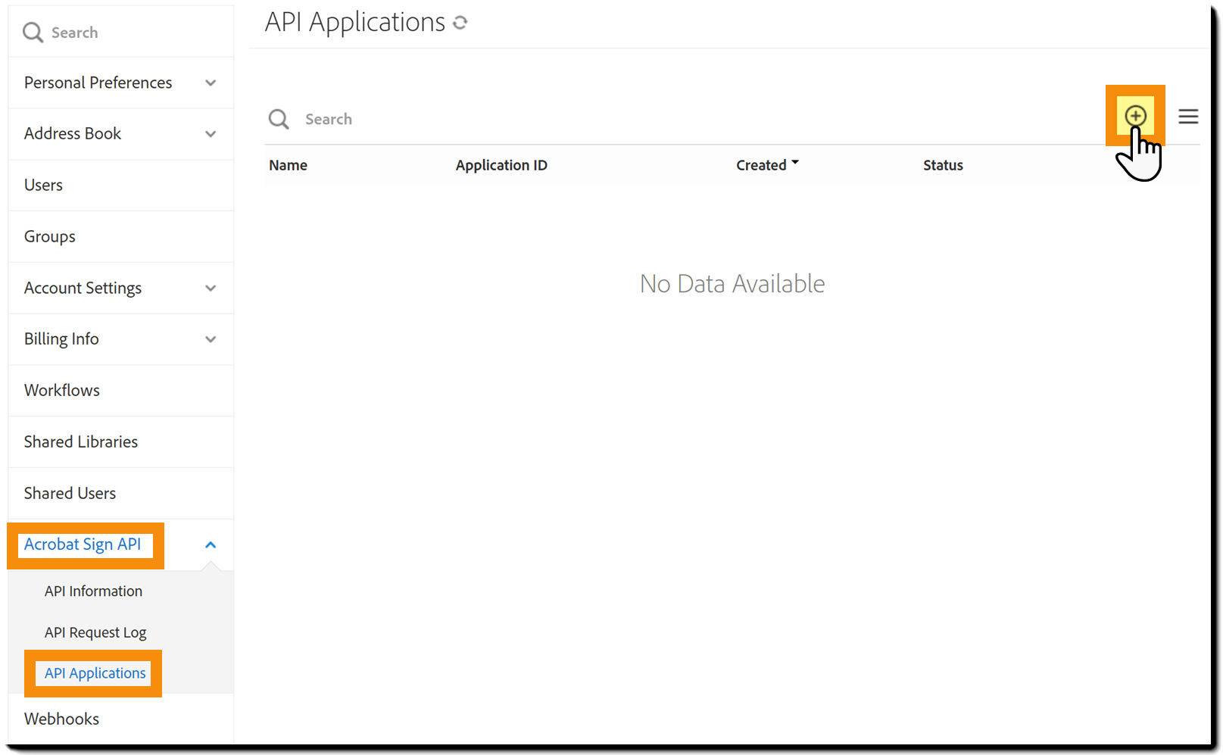Select the search icon above the applications table
This screenshot has height=755, width=1223.
click(278, 119)
